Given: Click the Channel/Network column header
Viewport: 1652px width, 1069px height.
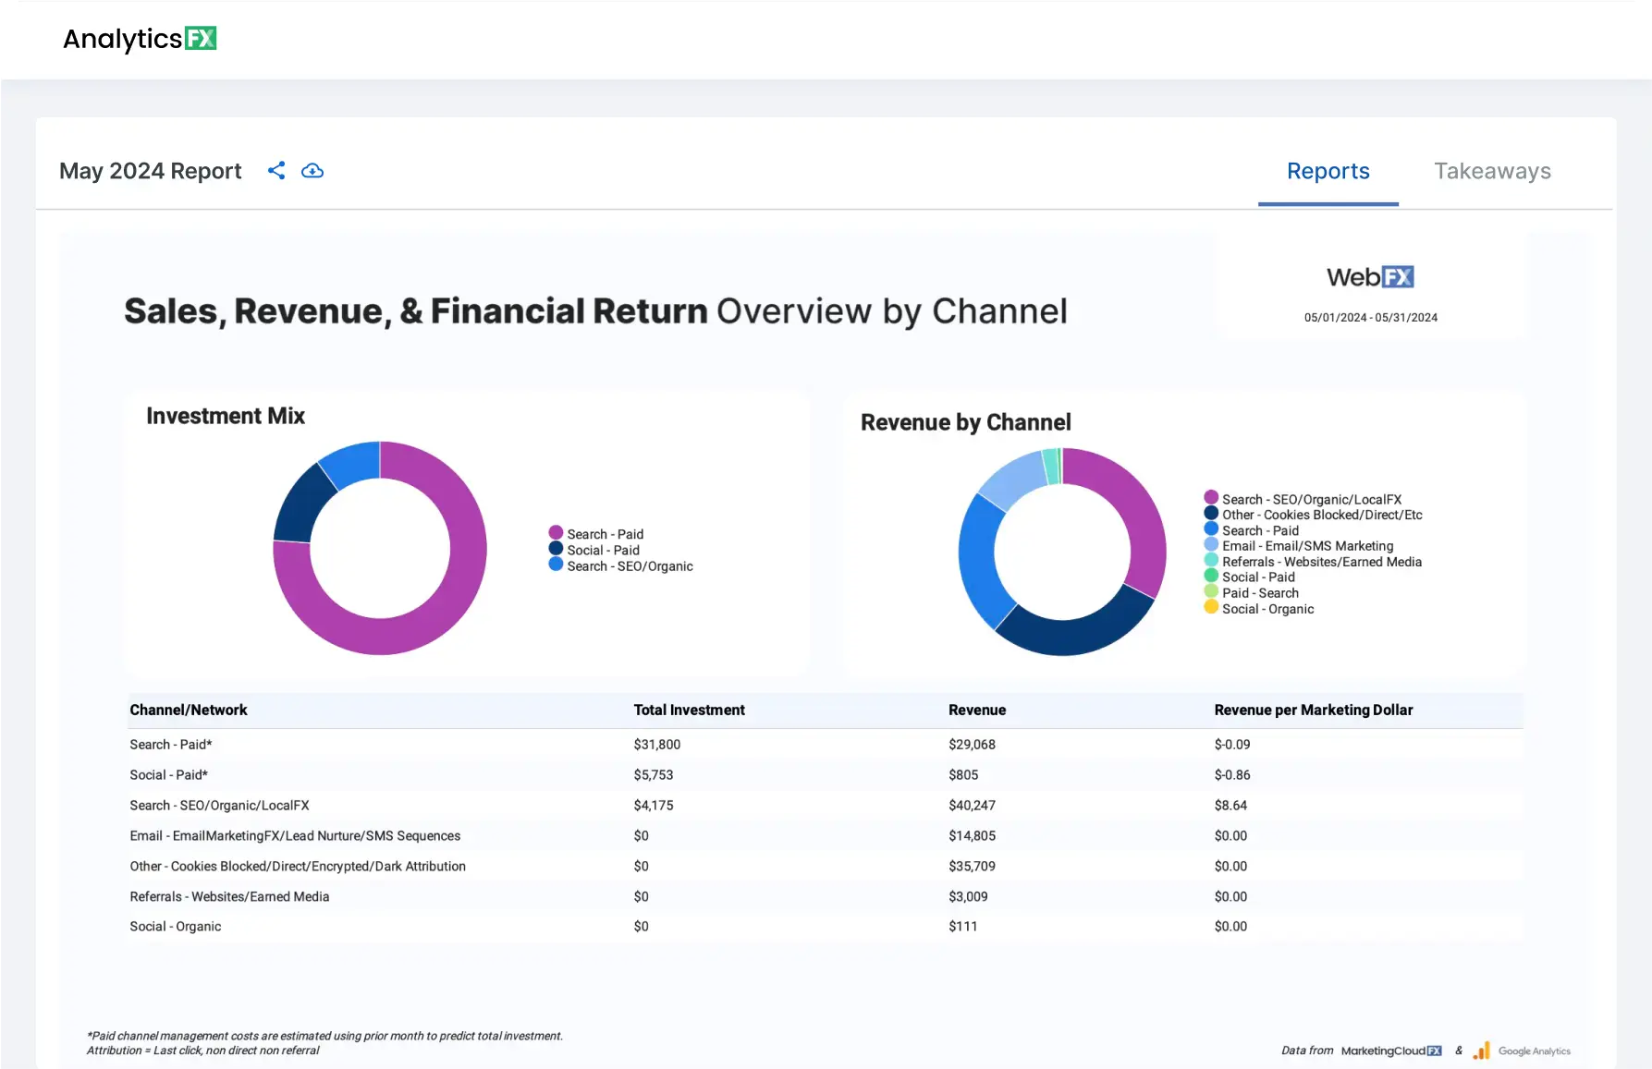Looking at the screenshot, I should (x=189, y=710).
